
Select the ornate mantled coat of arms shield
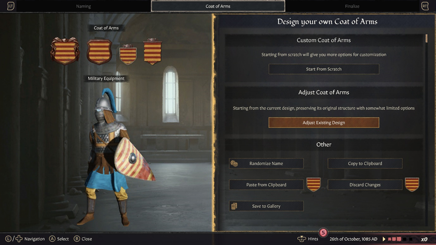point(65,51)
